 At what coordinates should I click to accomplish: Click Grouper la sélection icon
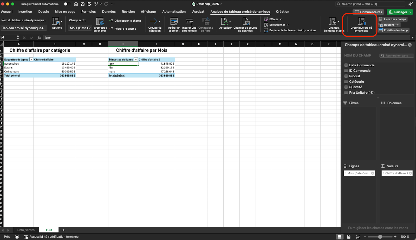pos(153,21)
